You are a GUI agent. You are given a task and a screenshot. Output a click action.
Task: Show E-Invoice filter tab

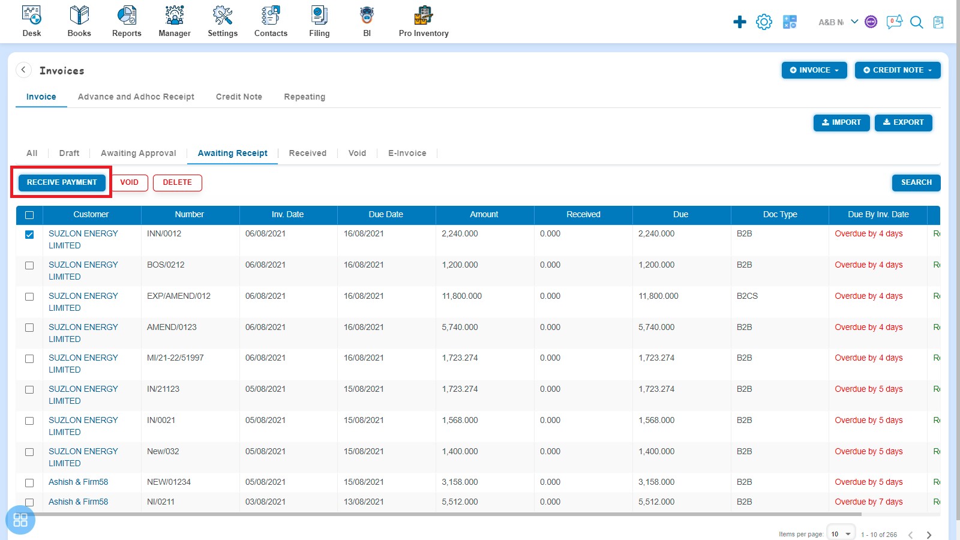[x=407, y=153]
